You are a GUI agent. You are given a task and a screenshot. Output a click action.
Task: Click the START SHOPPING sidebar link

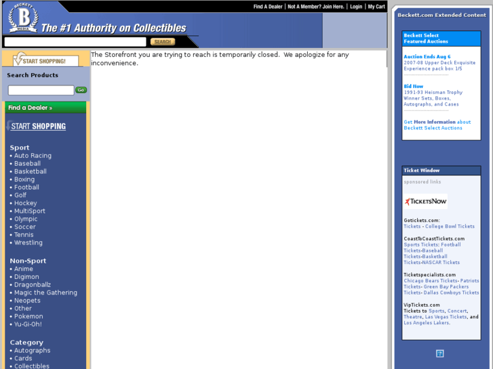[x=39, y=126]
